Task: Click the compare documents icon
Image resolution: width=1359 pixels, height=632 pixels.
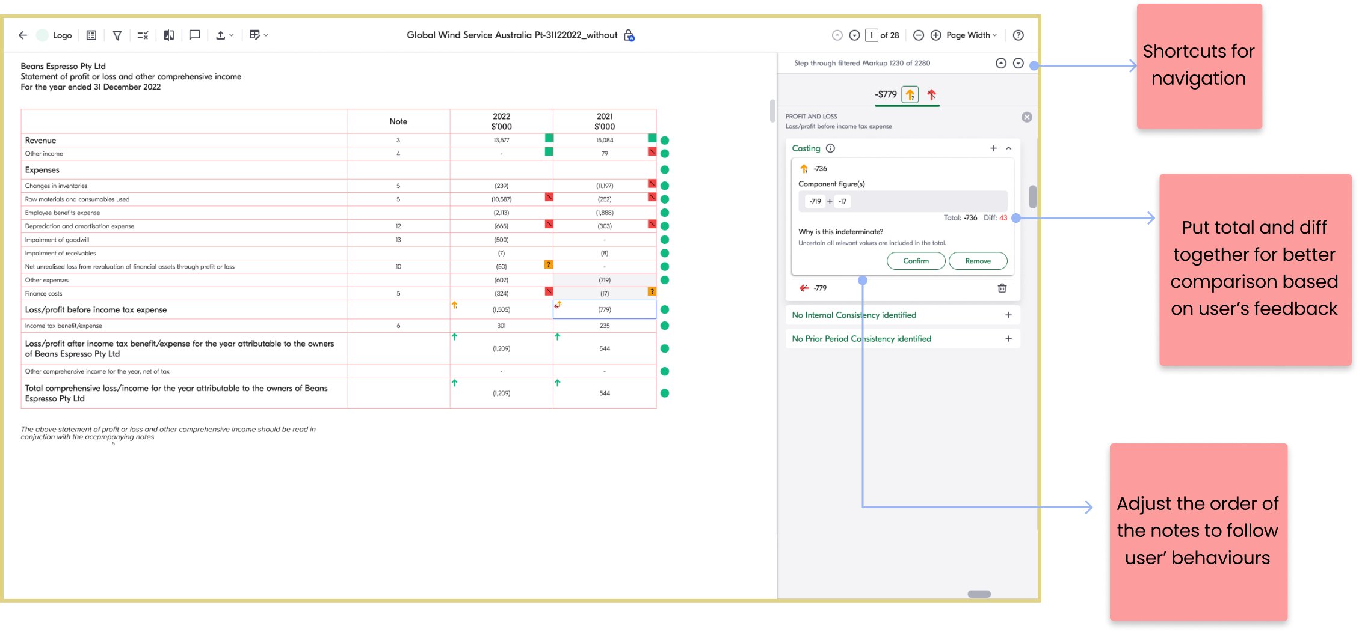Action: pos(169,35)
